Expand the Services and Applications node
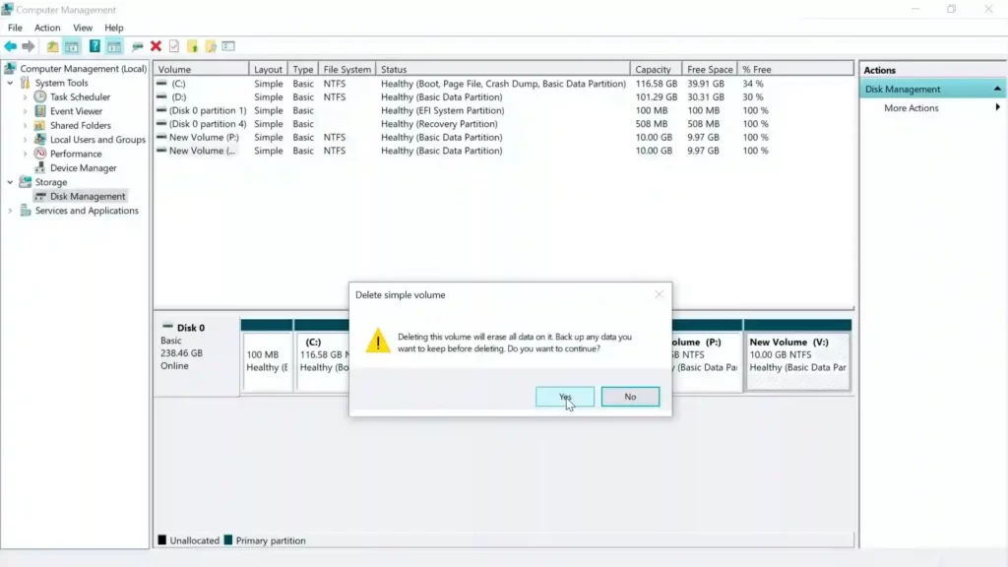 coord(10,211)
